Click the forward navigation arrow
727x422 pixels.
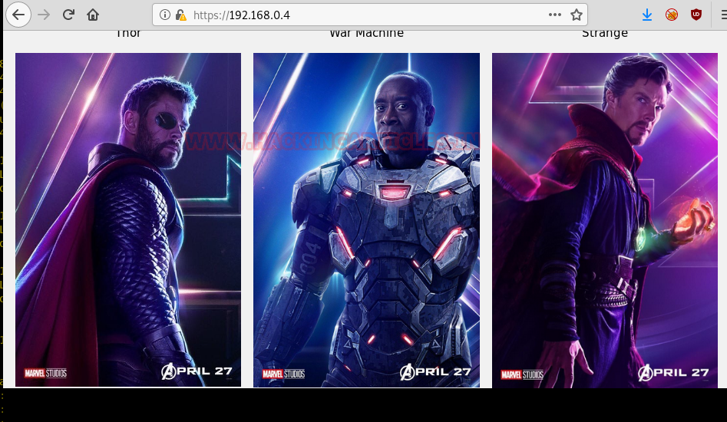click(44, 15)
